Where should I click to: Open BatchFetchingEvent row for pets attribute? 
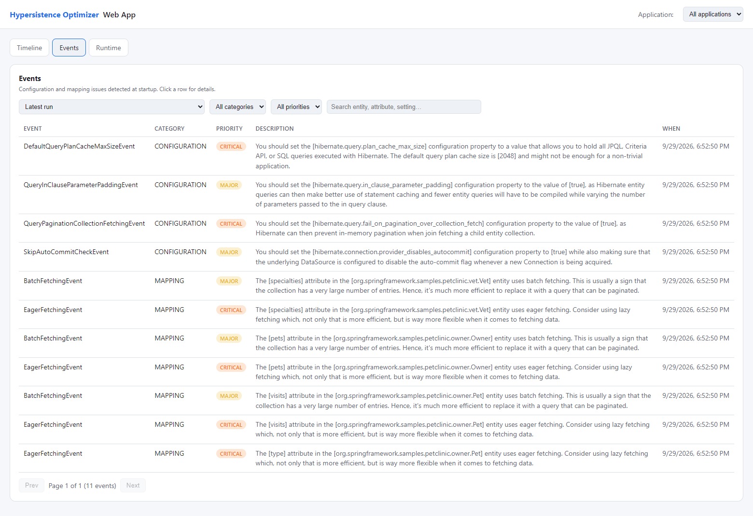pyautogui.click(x=376, y=343)
